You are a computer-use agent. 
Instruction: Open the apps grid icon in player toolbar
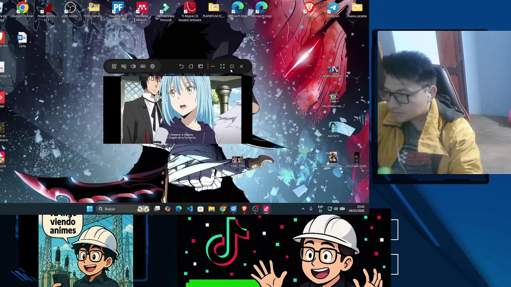(114, 67)
